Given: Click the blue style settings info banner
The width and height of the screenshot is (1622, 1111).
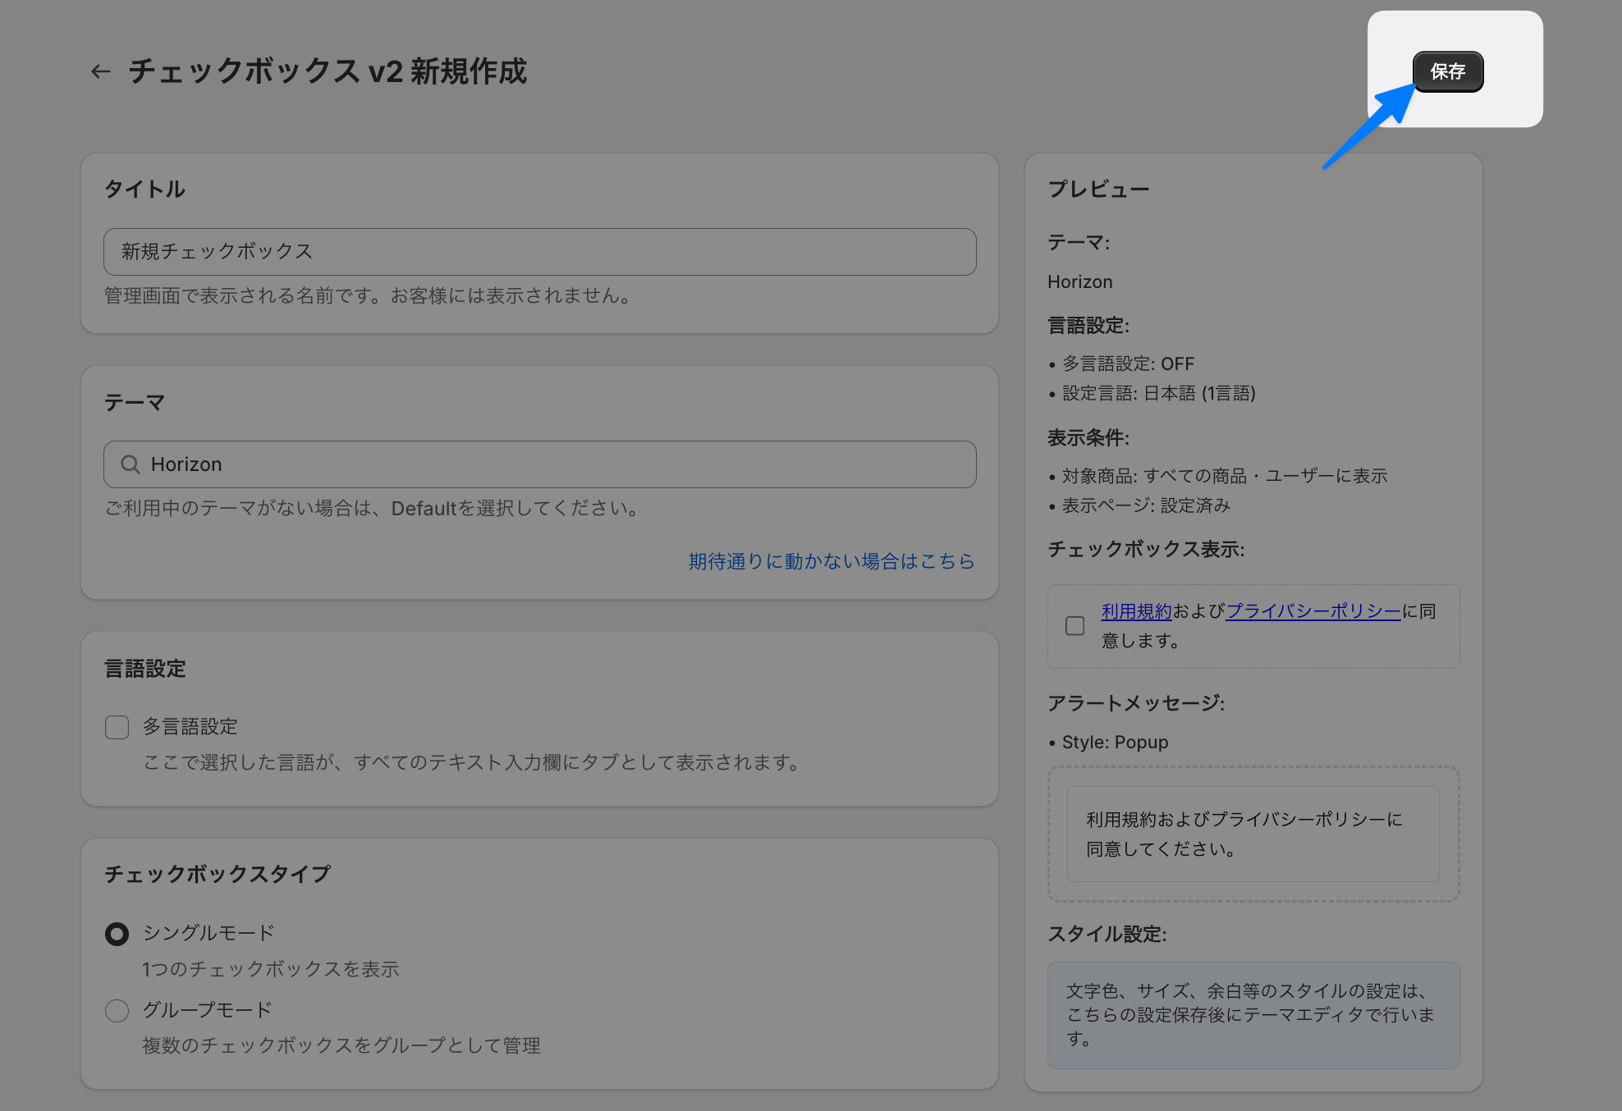Looking at the screenshot, I should 1253,1015.
